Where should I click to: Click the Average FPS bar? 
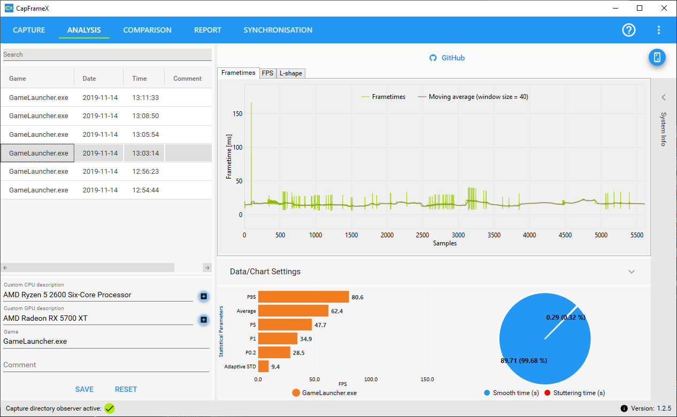tap(294, 311)
